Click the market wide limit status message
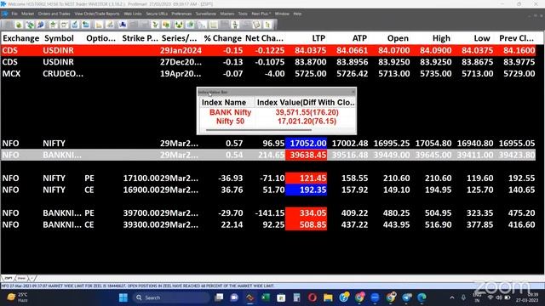Screen dimensions: 545x306 tap(138, 286)
